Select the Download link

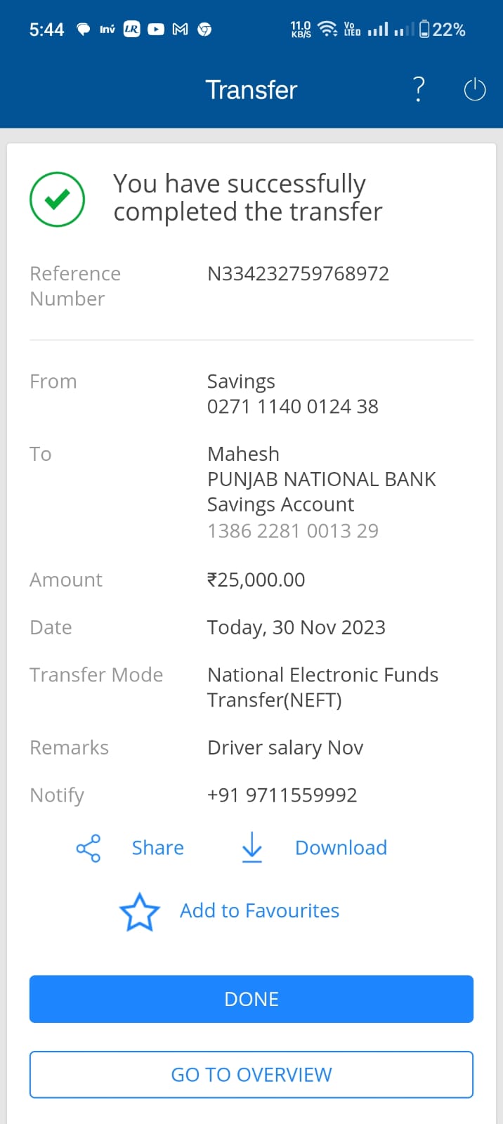coord(341,848)
